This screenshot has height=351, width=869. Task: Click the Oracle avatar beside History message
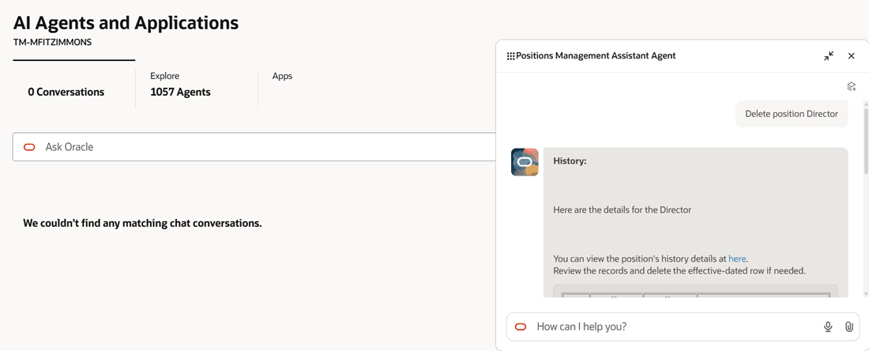point(525,162)
